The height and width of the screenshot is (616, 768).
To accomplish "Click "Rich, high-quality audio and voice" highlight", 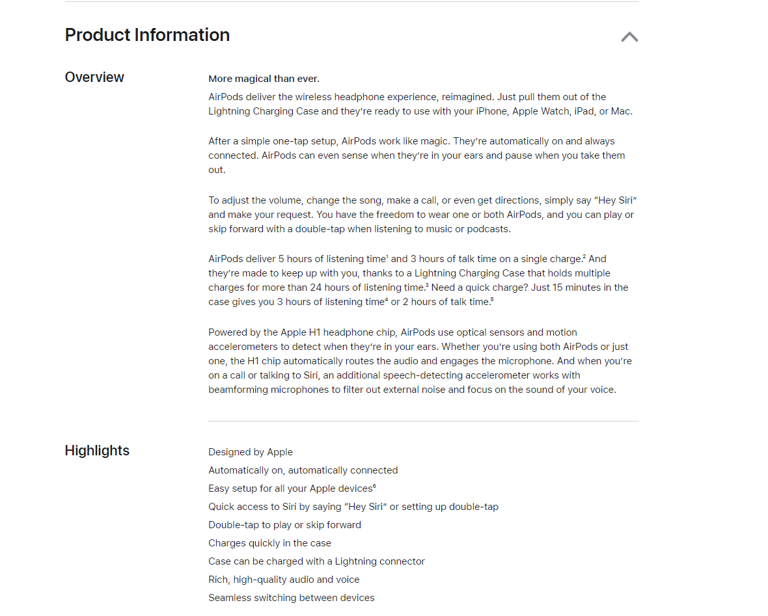I will pos(284,580).
